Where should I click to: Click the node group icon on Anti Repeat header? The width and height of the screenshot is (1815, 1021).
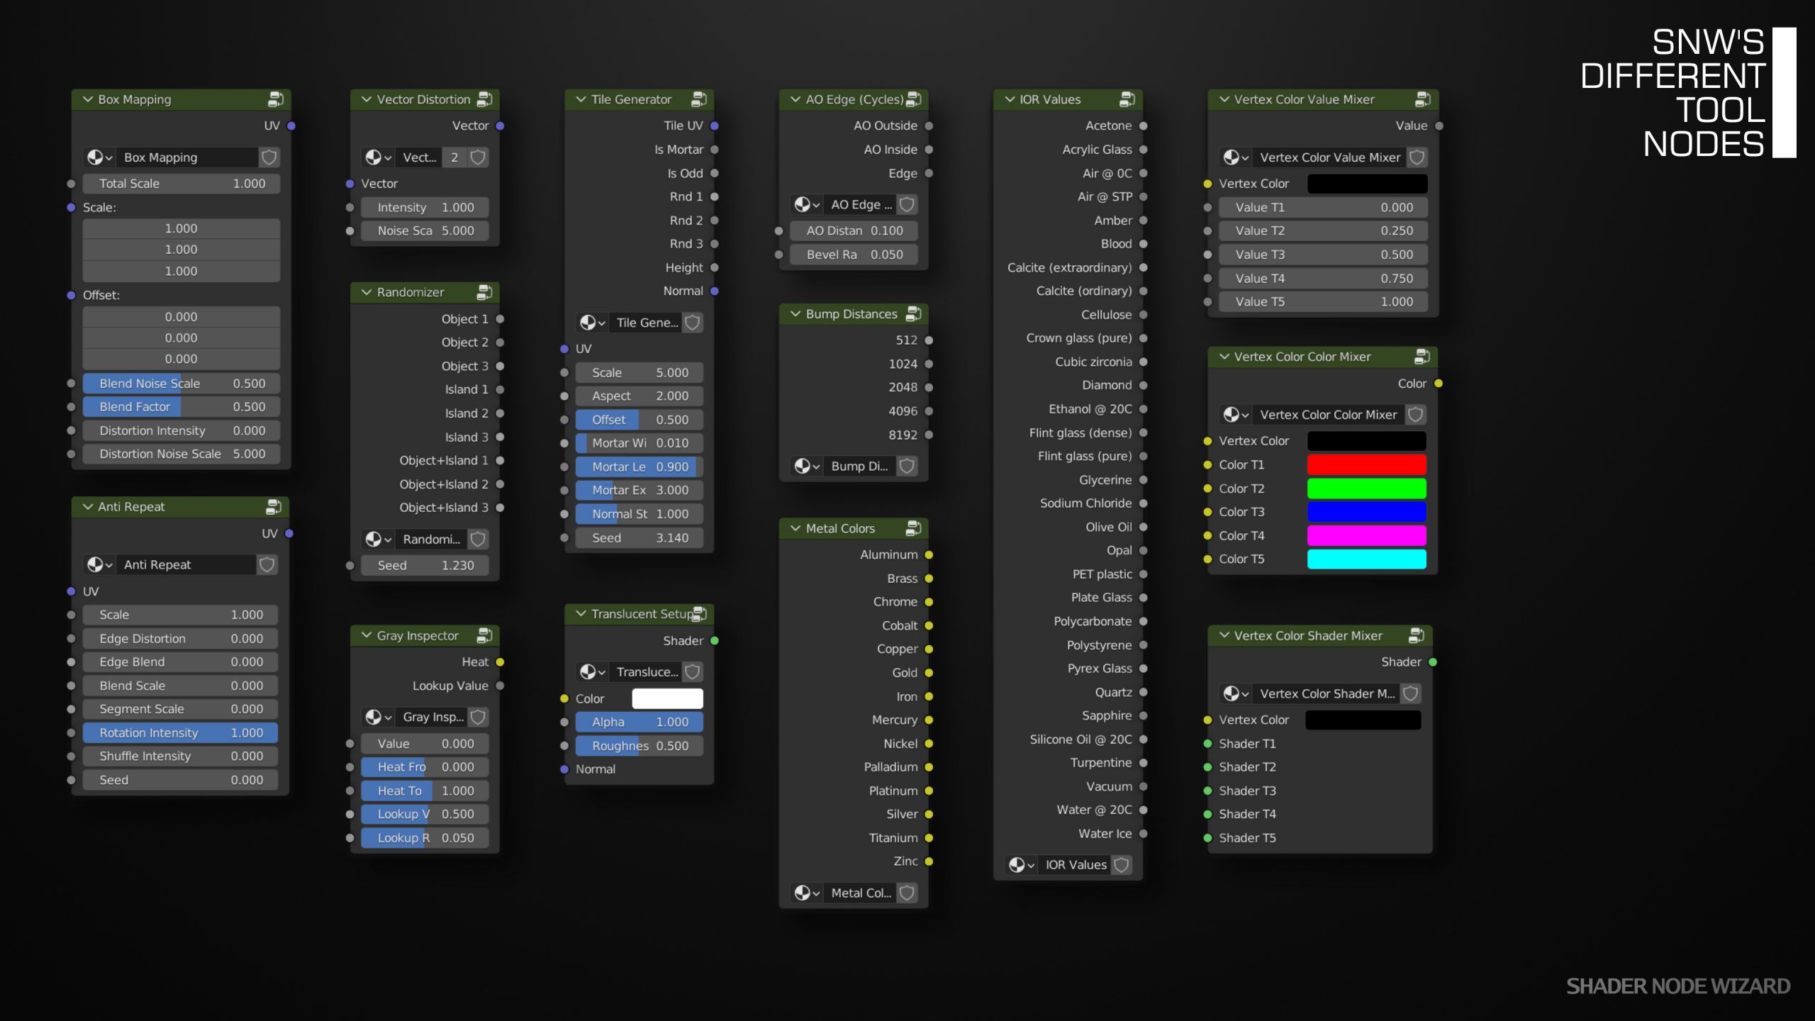[x=274, y=507]
